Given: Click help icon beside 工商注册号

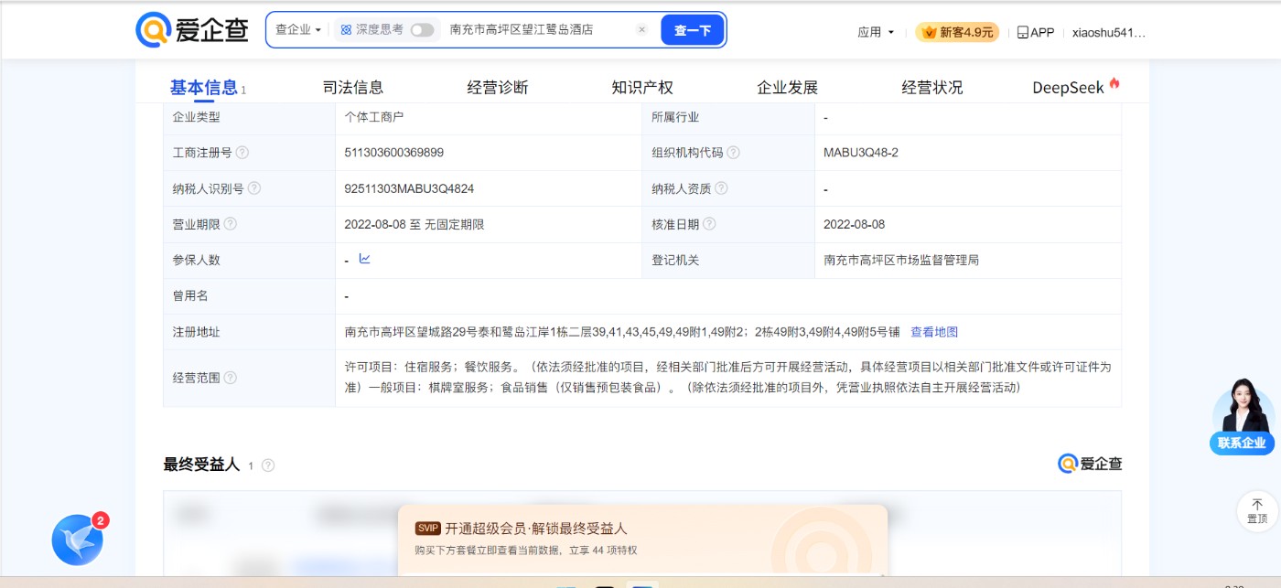Looking at the screenshot, I should coord(242,153).
